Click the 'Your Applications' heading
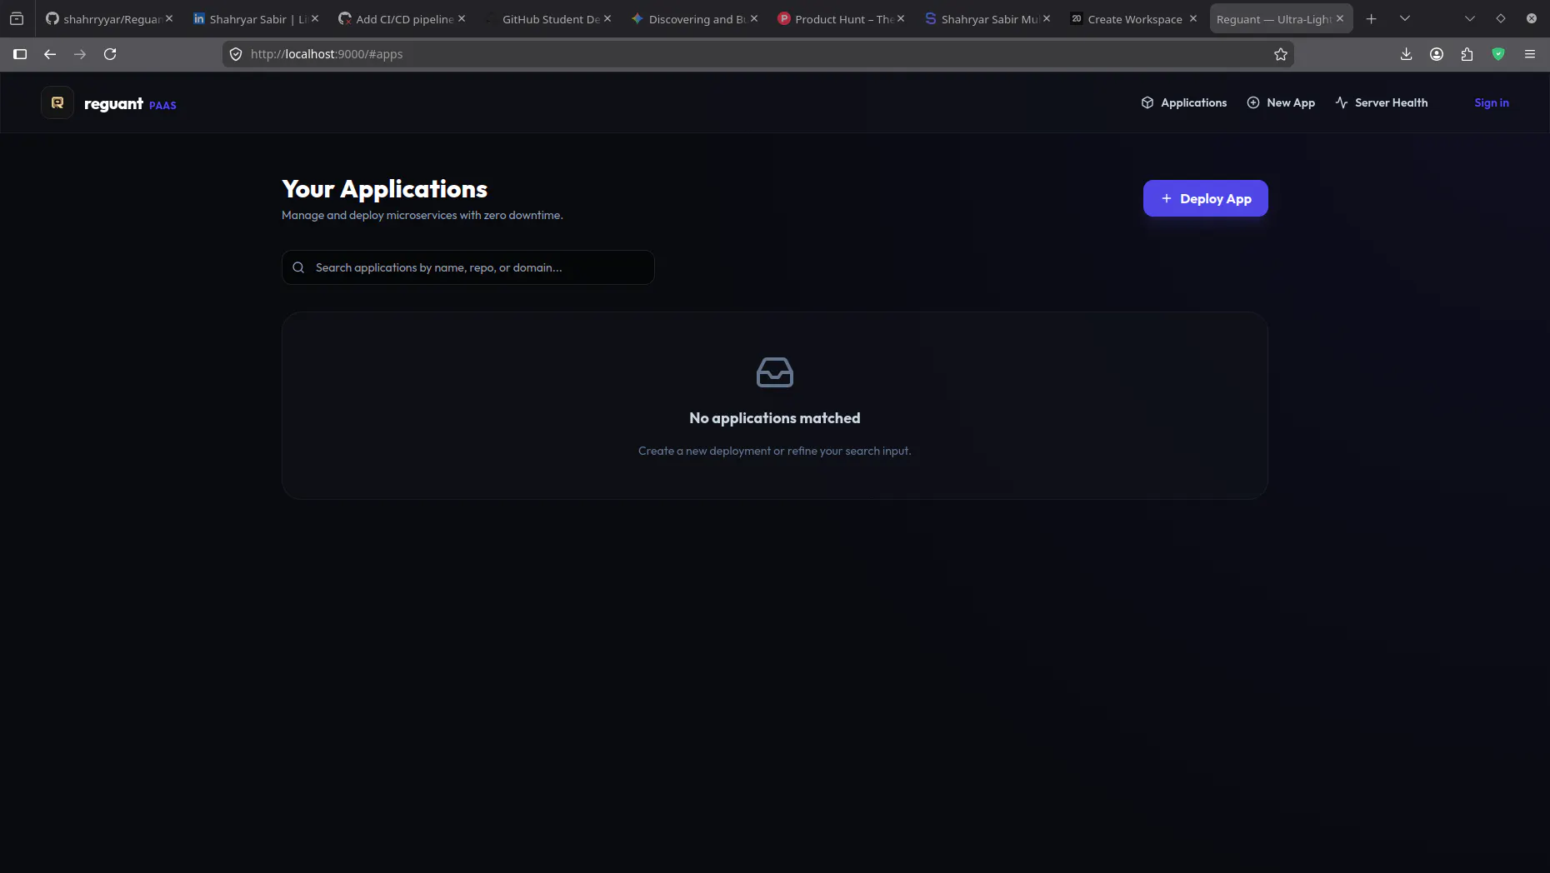1550x873 pixels. pos(384,189)
